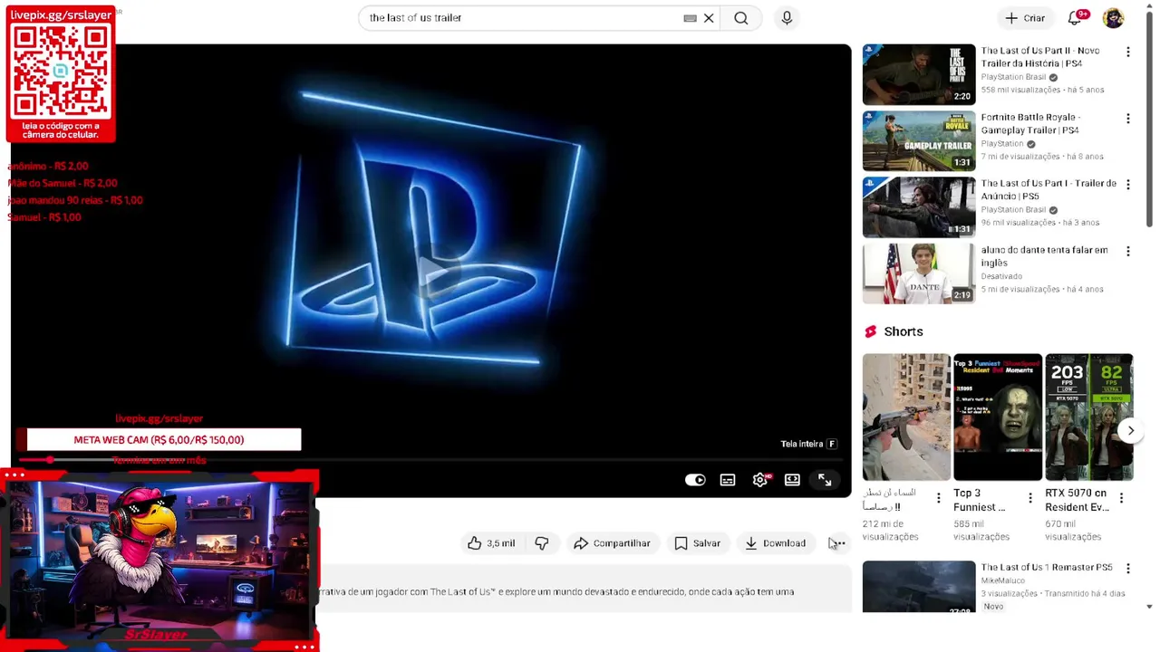
Task: Switch the player to theater mode
Action: [x=792, y=480]
